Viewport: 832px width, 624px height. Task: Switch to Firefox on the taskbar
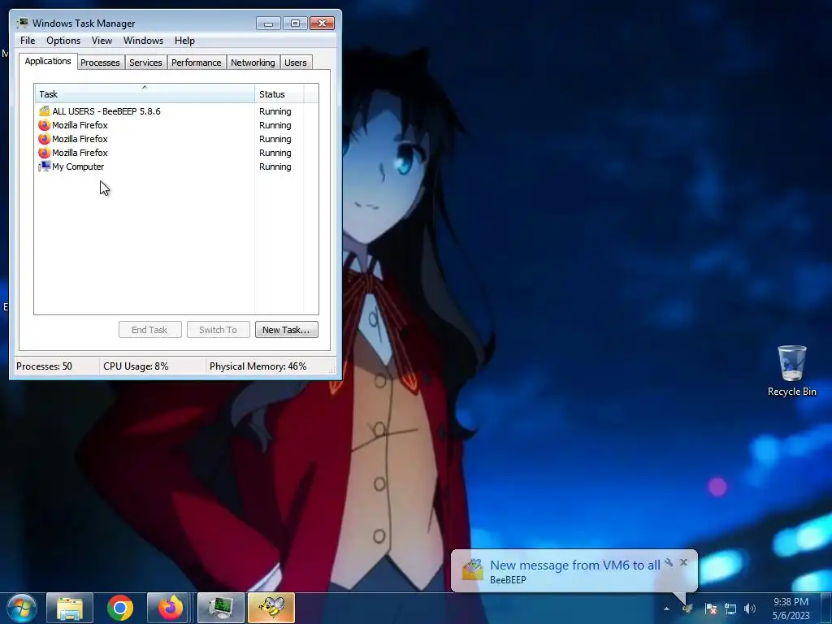(x=171, y=608)
